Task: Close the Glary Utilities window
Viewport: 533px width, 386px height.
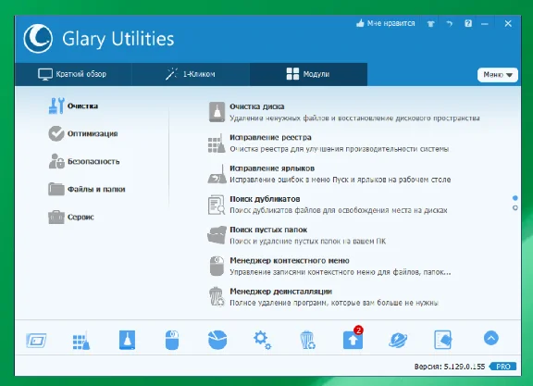Action: point(508,23)
